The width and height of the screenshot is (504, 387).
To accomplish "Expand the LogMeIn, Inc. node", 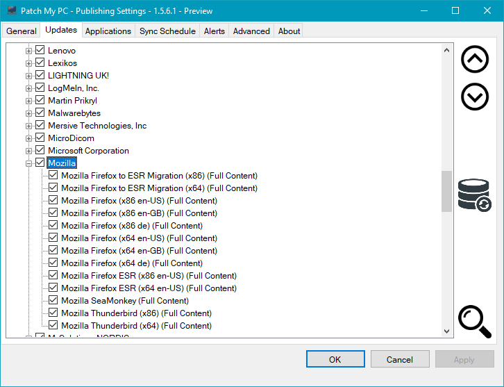I will pyautogui.click(x=29, y=88).
